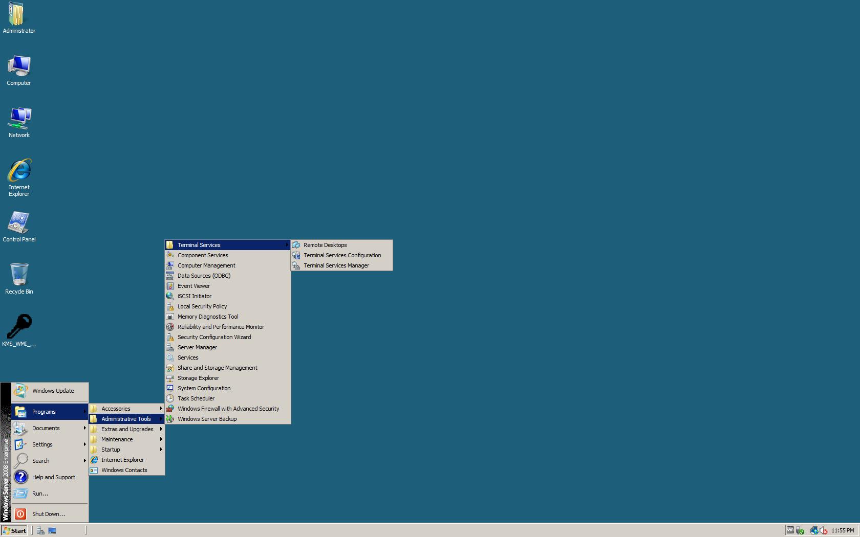Choose Shut Down from the Start menu

(48, 514)
